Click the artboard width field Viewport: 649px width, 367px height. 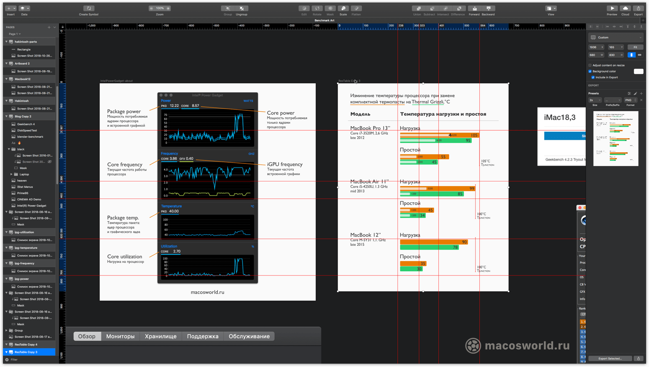point(596,55)
